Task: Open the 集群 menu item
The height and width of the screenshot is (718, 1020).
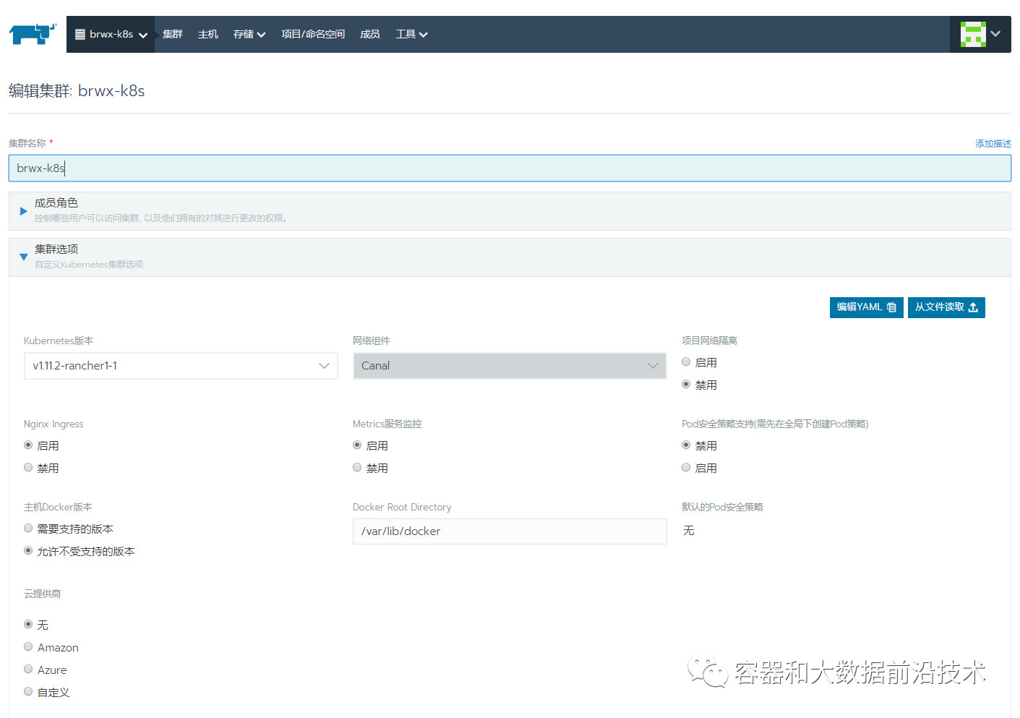Action: [x=173, y=34]
